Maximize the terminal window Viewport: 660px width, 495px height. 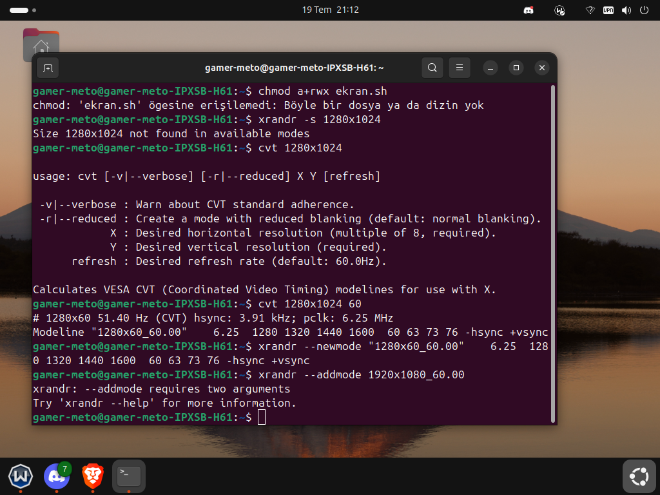(x=516, y=68)
